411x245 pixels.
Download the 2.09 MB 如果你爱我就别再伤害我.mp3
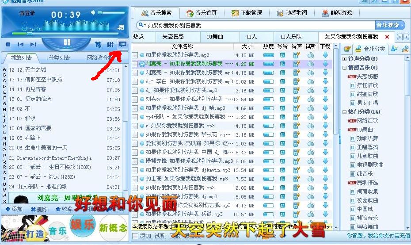(x=325, y=188)
